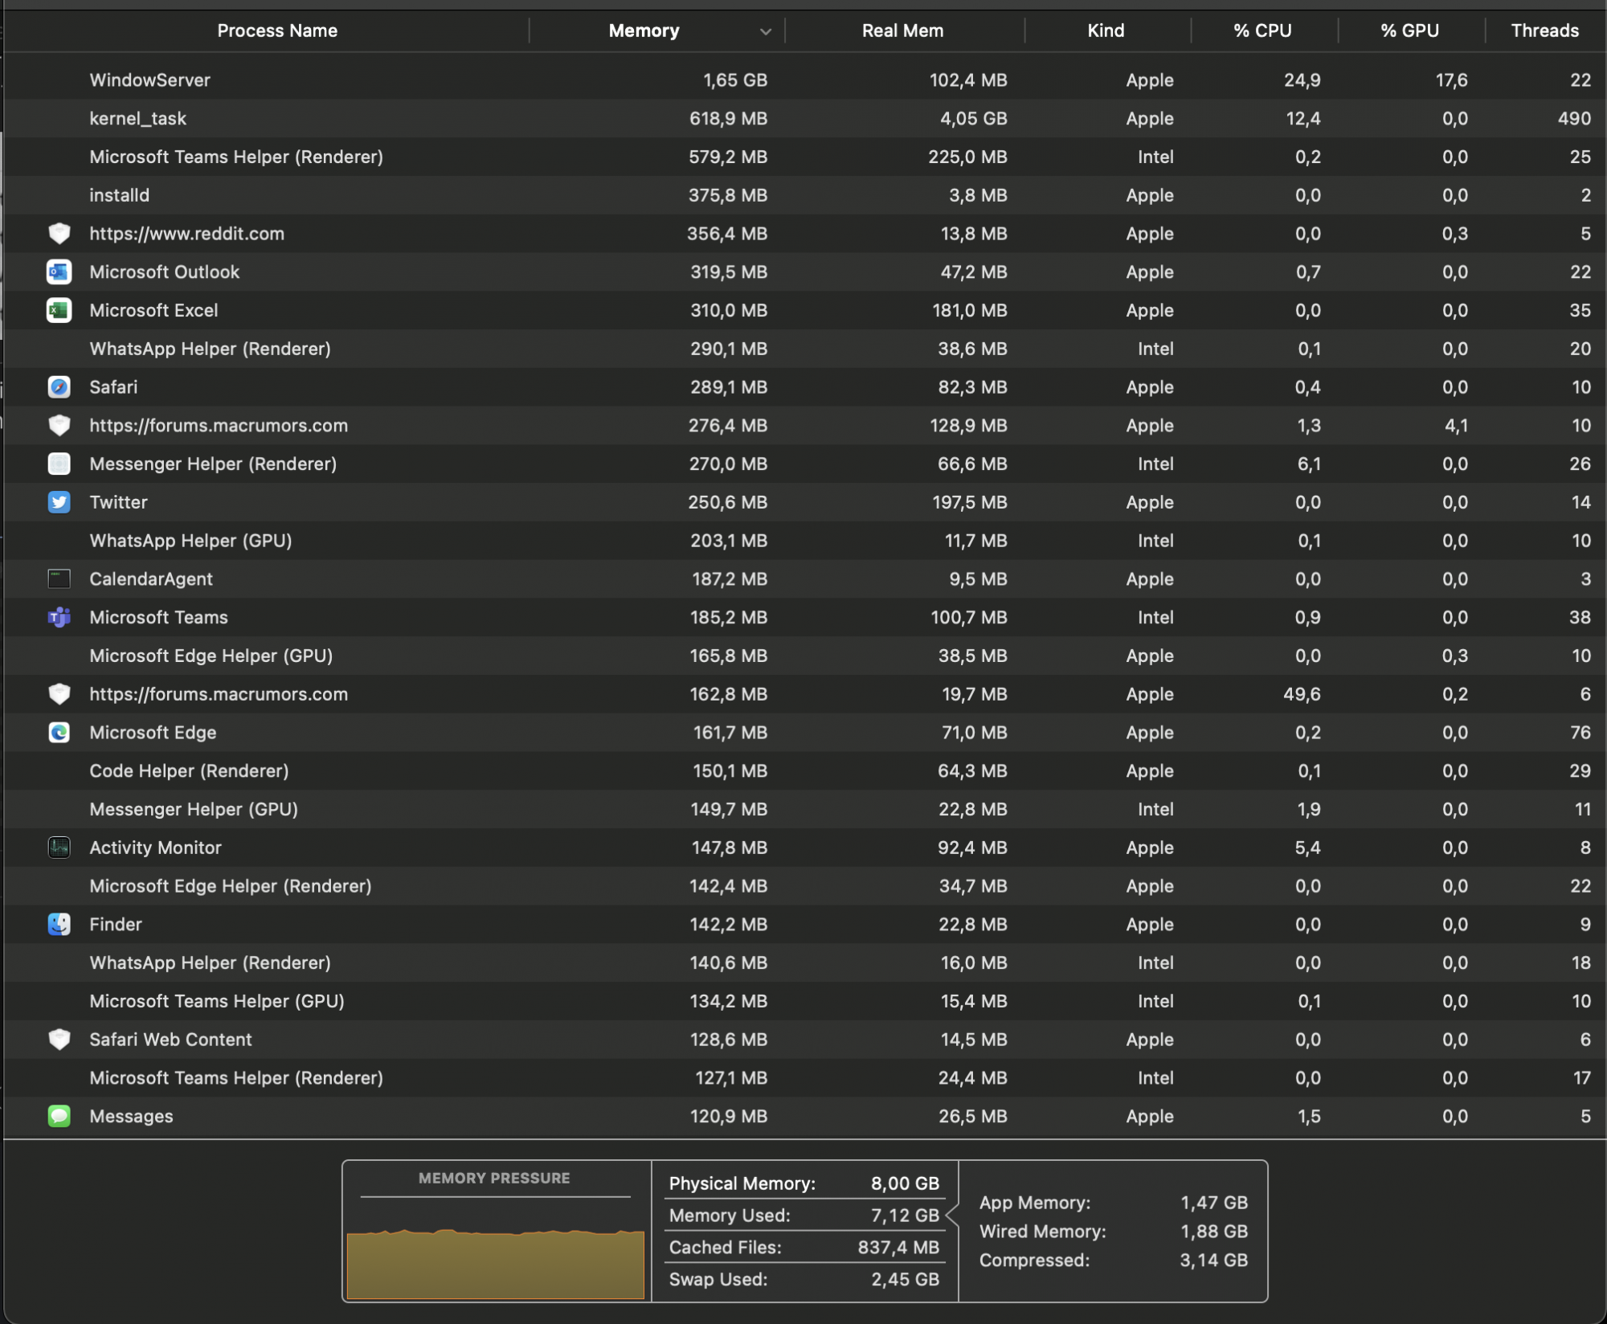Sort by Threads column header
Screen dimensions: 1607x1324
(1544, 31)
